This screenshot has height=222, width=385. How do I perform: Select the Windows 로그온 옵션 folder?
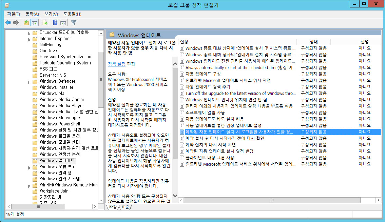60,136
